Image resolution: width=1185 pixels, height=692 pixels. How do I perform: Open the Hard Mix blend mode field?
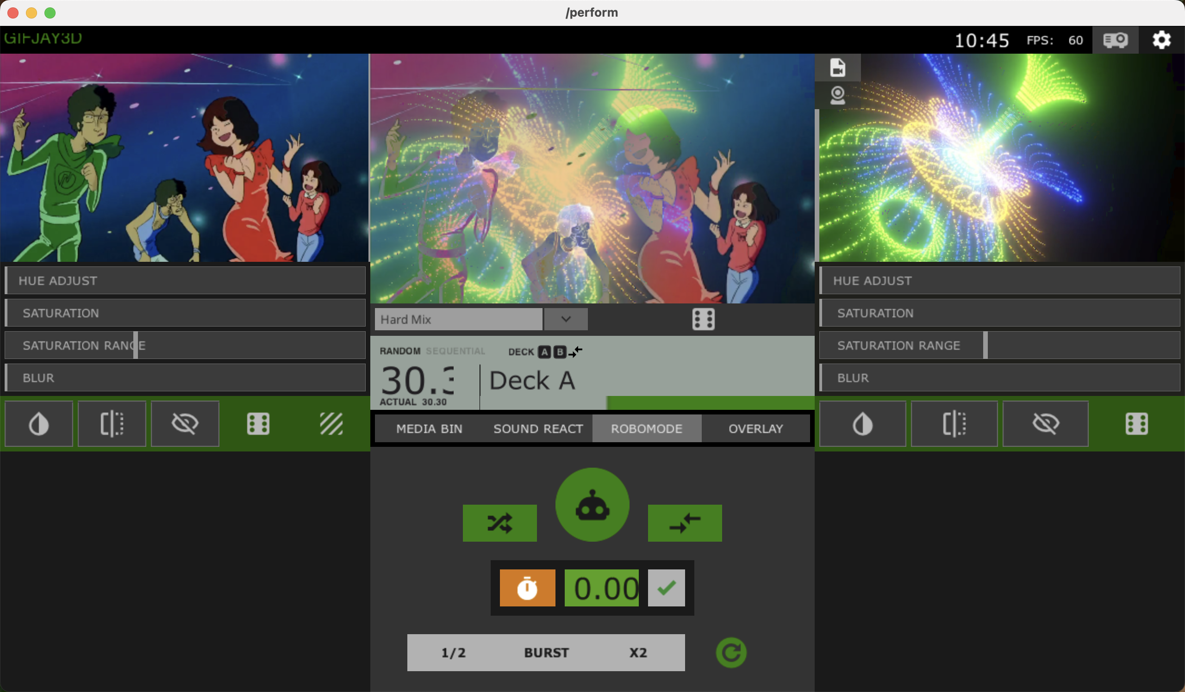pyautogui.click(x=458, y=319)
